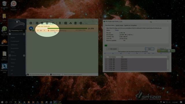Click the delete X icon in EagleGet toolbar
The width and height of the screenshot is (185, 104).
point(47,23)
